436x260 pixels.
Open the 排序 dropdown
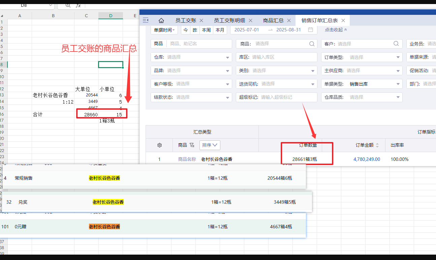point(210,145)
